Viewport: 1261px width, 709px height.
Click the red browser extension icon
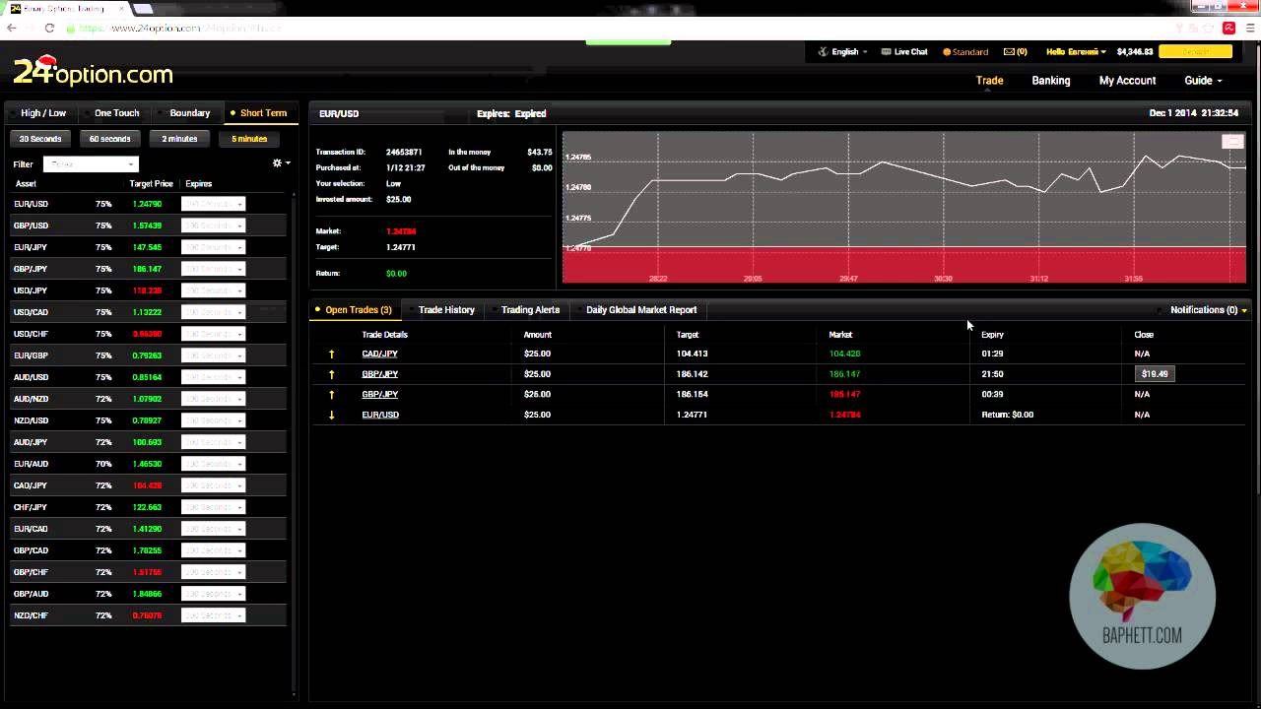coord(1229,28)
